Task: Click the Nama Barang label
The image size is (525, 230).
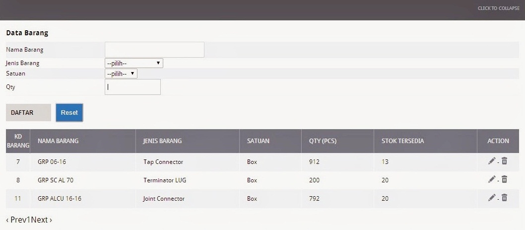Action: pos(25,50)
